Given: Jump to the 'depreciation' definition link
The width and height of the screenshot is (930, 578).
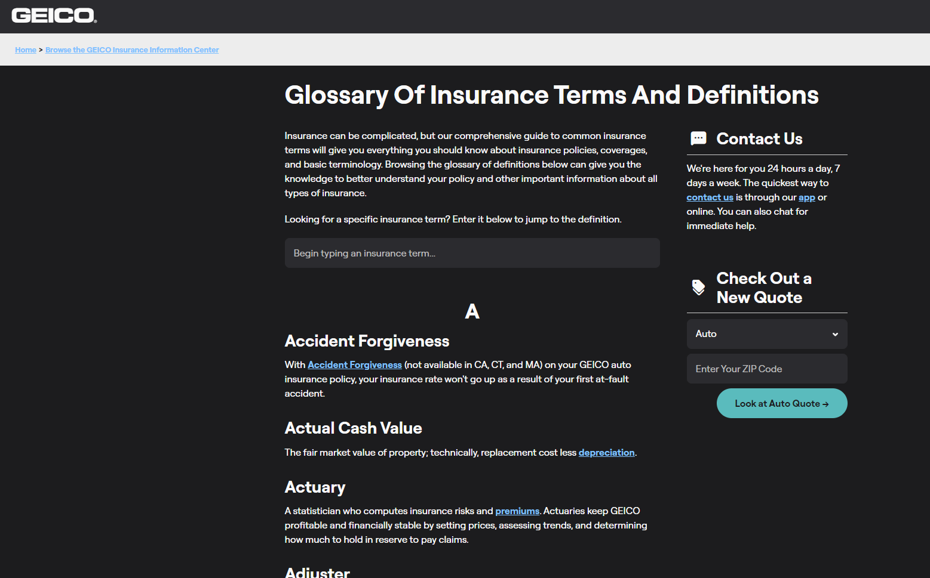Looking at the screenshot, I should click(x=606, y=453).
